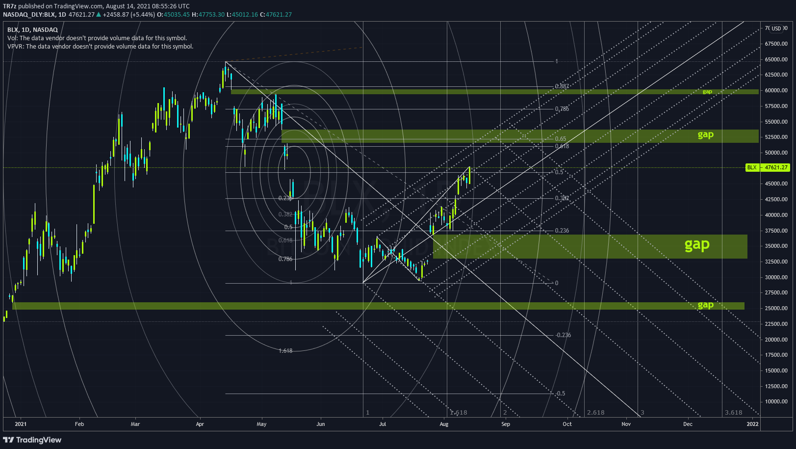Image resolution: width=796 pixels, height=449 pixels.
Task: Click the 2021 label on time axis
Action: point(21,424)
